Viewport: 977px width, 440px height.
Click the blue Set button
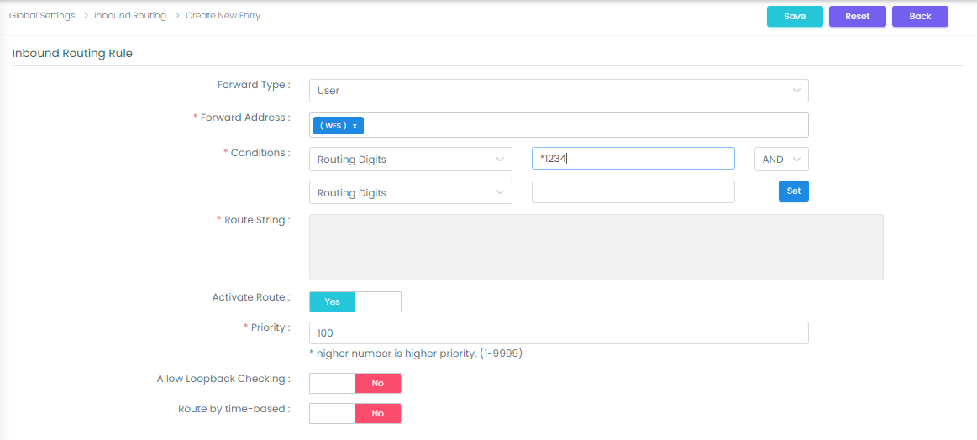[x=793, y=191]
